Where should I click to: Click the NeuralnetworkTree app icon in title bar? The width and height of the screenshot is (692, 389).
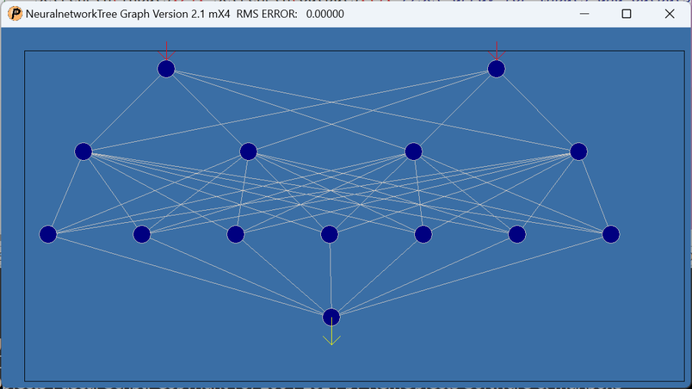[x=14, y=14]
